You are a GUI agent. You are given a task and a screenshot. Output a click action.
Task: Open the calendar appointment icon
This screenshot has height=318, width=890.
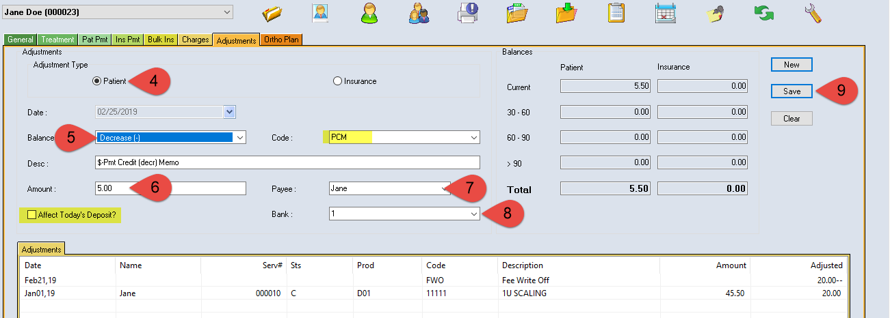point(665,13)
